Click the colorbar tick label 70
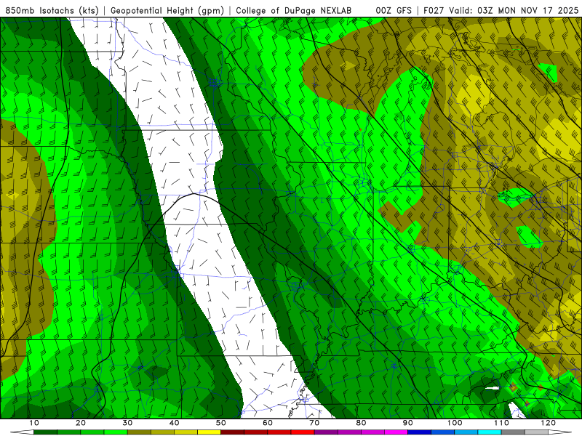582x436 pixels. pos(314,423)
